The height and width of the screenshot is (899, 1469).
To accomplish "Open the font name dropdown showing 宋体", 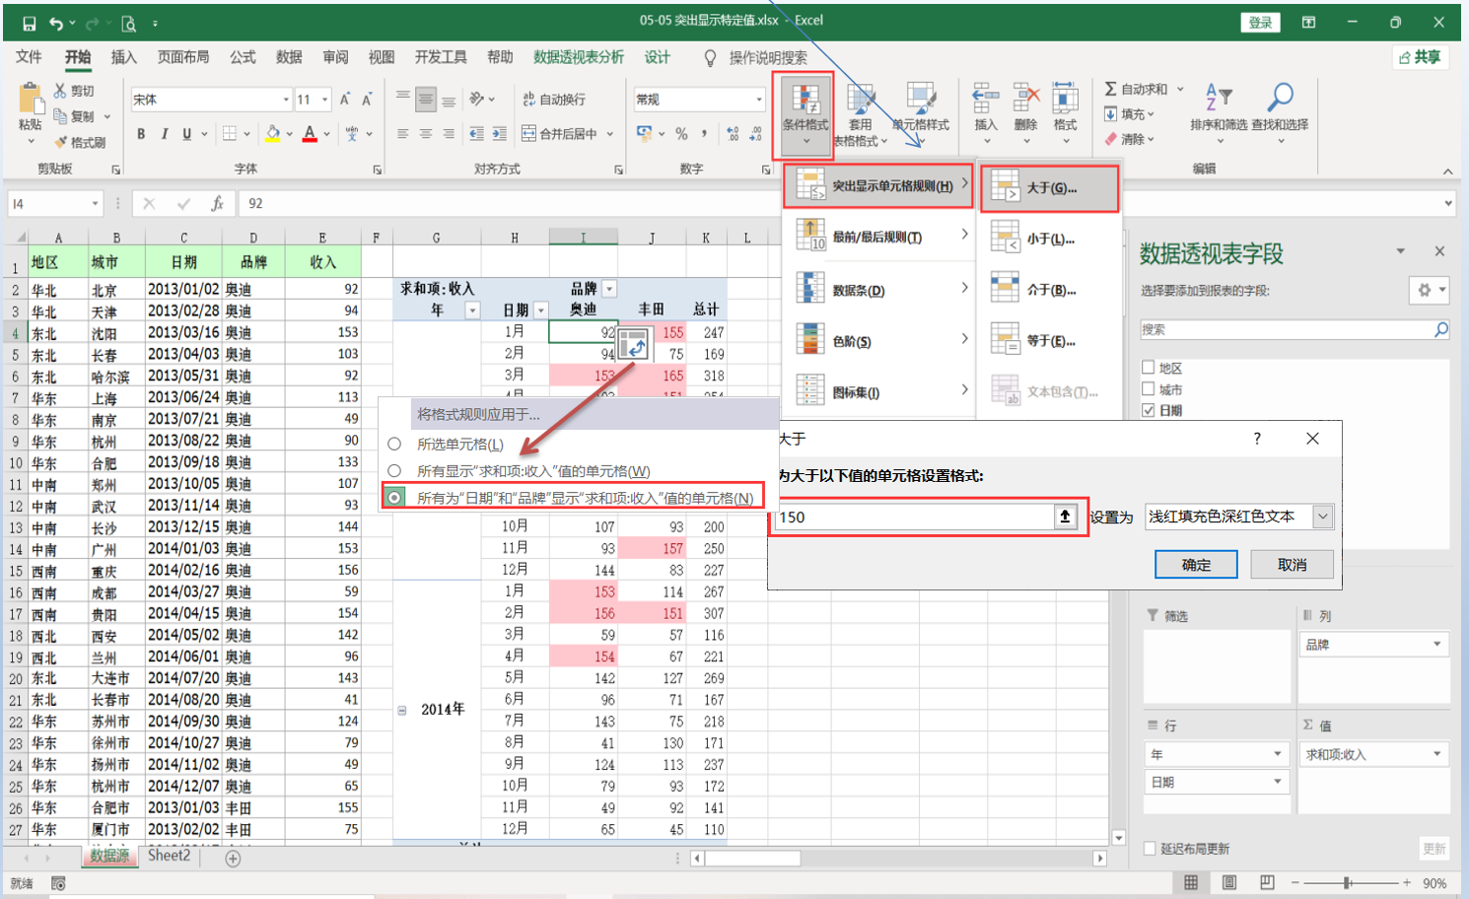I will click(x=286, y=100).
